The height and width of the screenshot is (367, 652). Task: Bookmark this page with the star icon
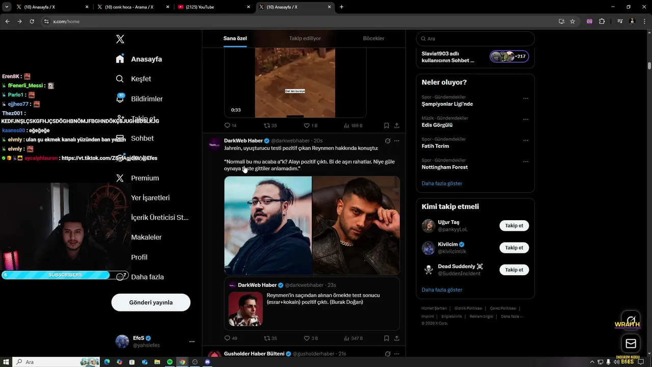coord(573,21)
